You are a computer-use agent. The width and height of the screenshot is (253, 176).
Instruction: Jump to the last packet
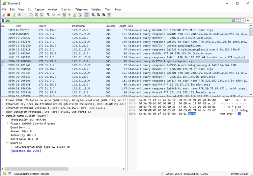click(74, 15)
